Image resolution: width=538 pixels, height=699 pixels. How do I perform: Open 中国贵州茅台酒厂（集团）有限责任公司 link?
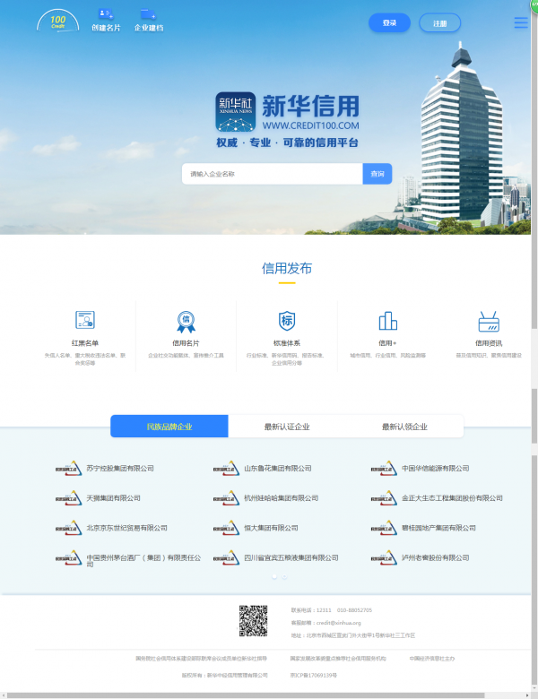click(x=143, y=560)
